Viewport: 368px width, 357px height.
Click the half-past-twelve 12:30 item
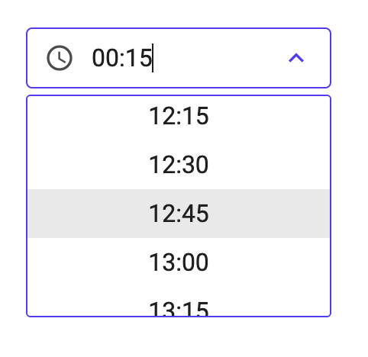click(x=179, y=165)
